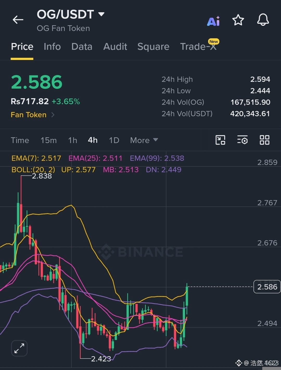281x370 pixels.
Task: Open Fan Token category chevron
Action: (53, 115)
